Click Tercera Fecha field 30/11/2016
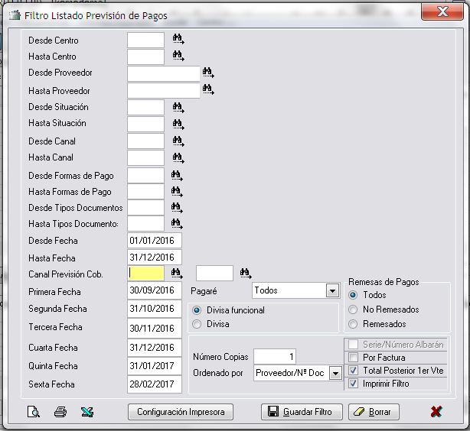 (x=155, y=328)
